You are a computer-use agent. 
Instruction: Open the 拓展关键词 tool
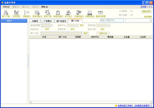[58, 14]
